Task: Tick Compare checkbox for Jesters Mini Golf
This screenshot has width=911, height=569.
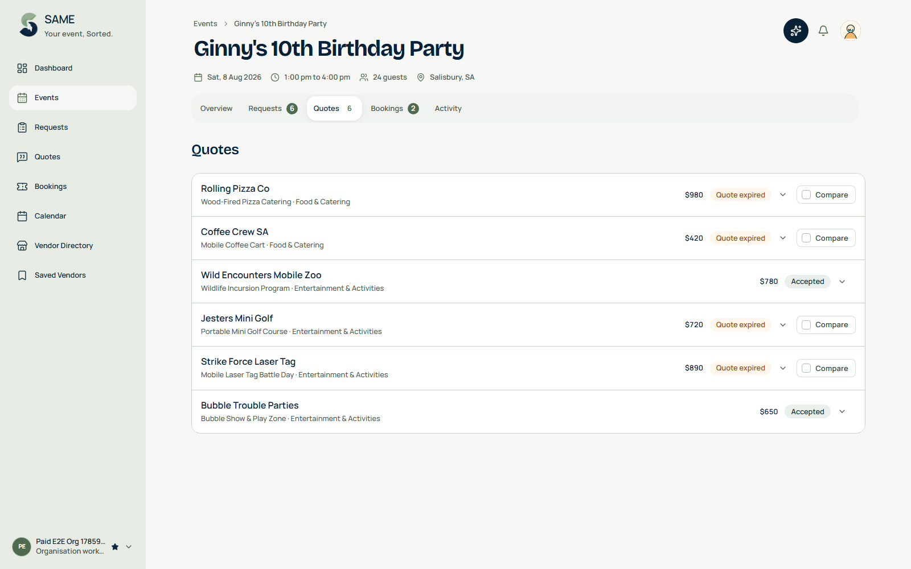Action: 806,325
